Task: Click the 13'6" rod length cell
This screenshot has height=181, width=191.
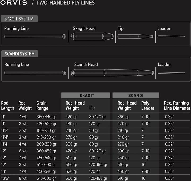Action: click(x=5, y=178)
